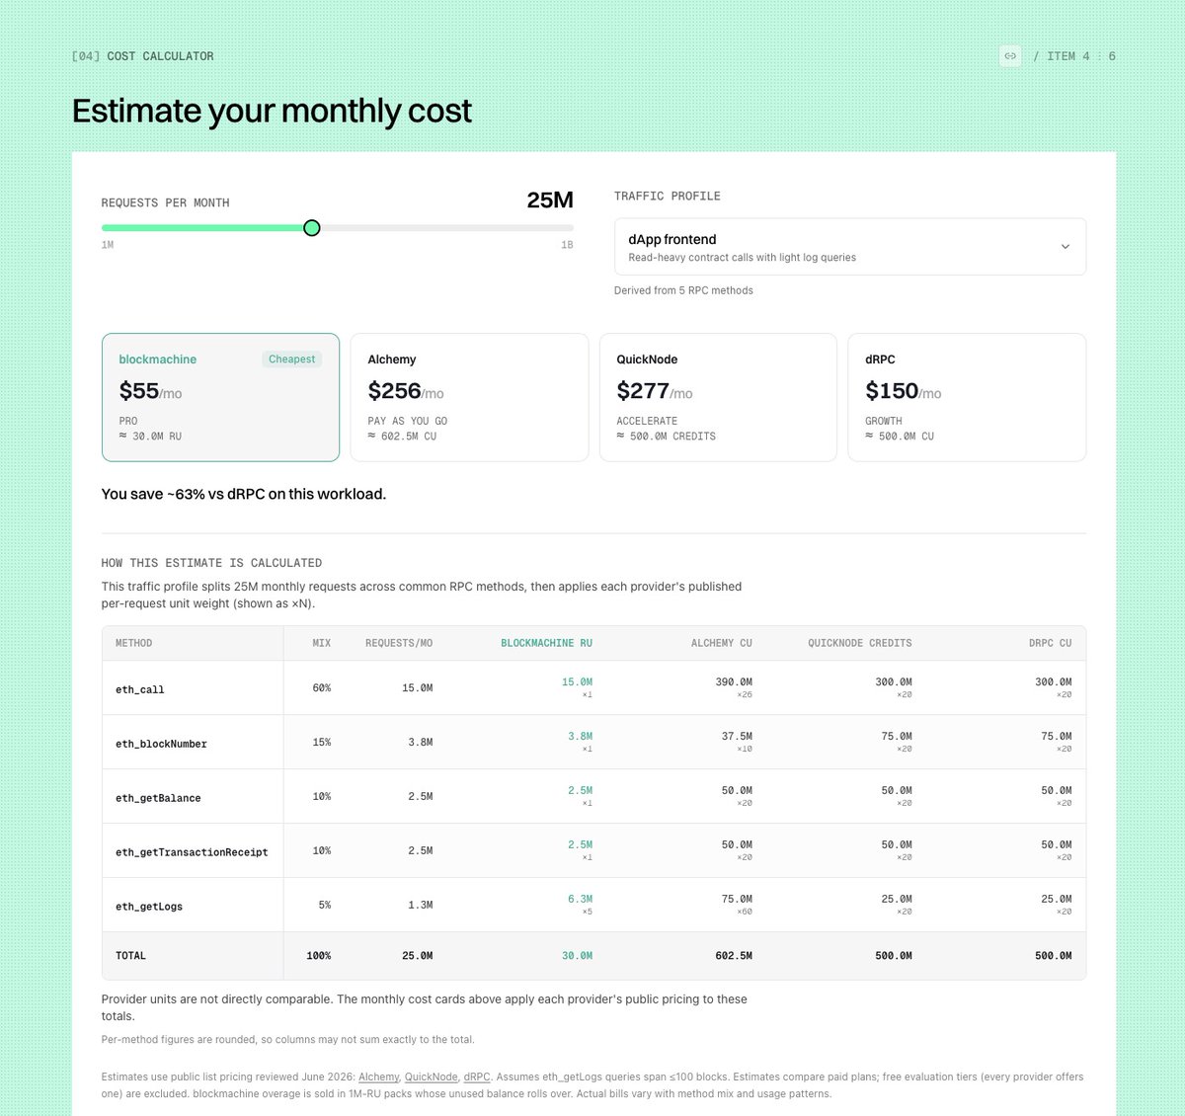This screenshot has width=1185, height=1116.
Task: Click the 25M requests value
Action: pos(550,200)
